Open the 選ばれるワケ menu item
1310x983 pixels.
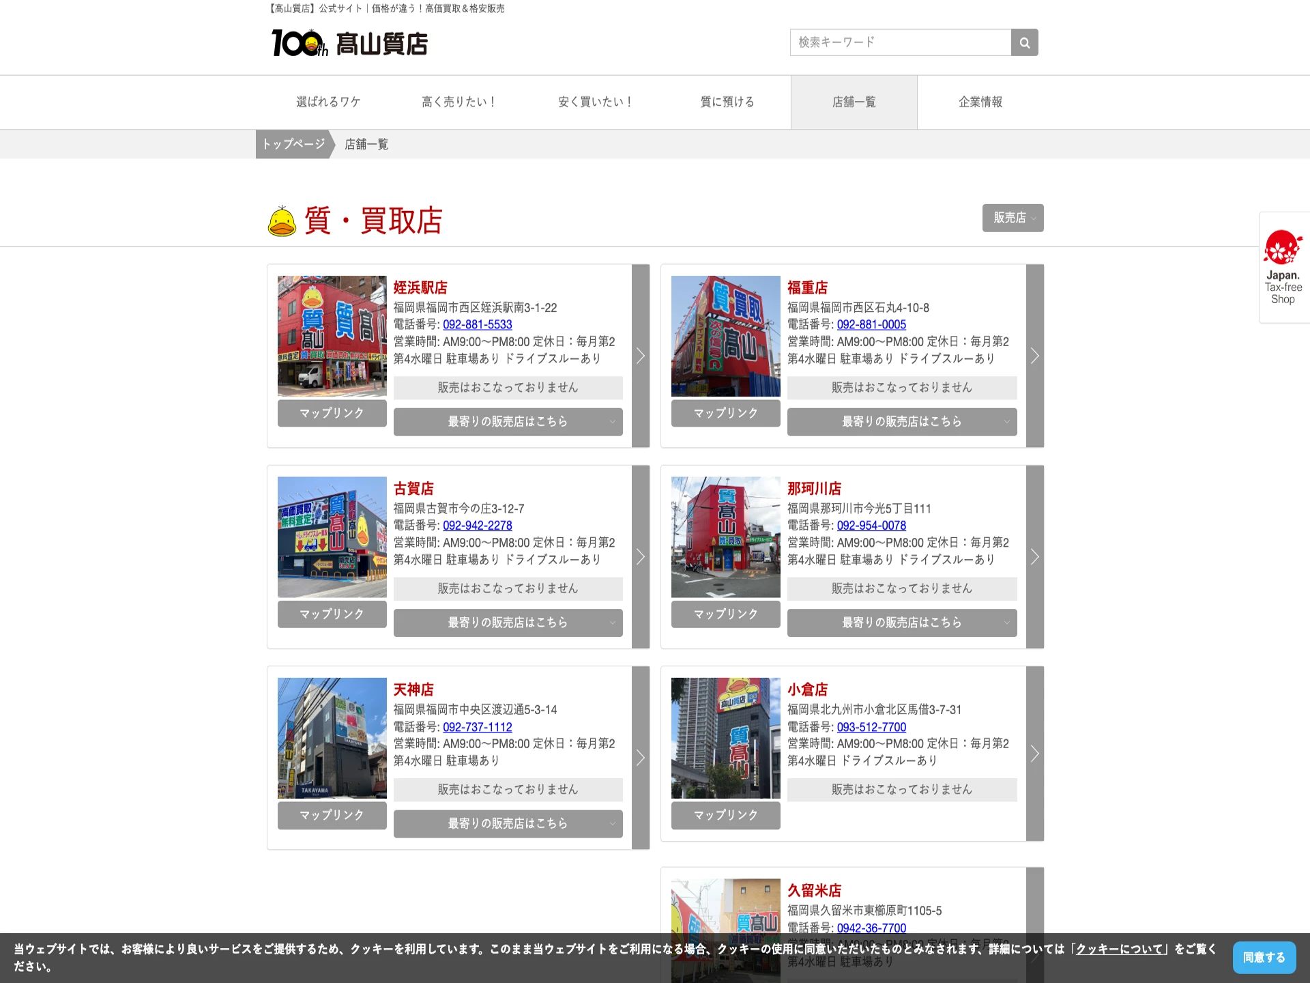pyautogui.click(x=328, y=102)
